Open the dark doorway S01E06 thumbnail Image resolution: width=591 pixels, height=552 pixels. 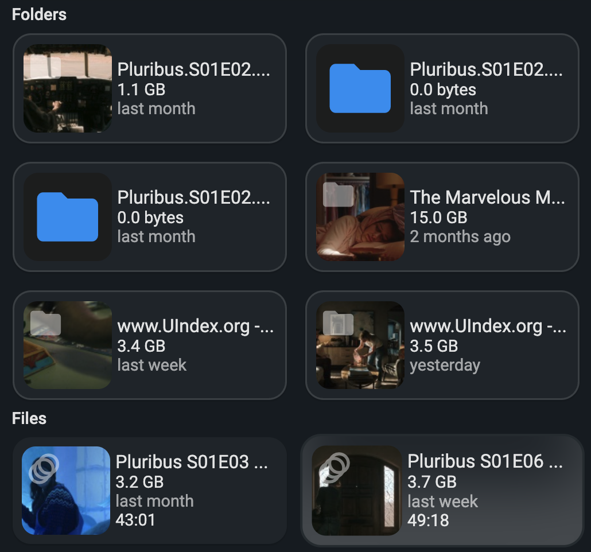pos(356,491)
